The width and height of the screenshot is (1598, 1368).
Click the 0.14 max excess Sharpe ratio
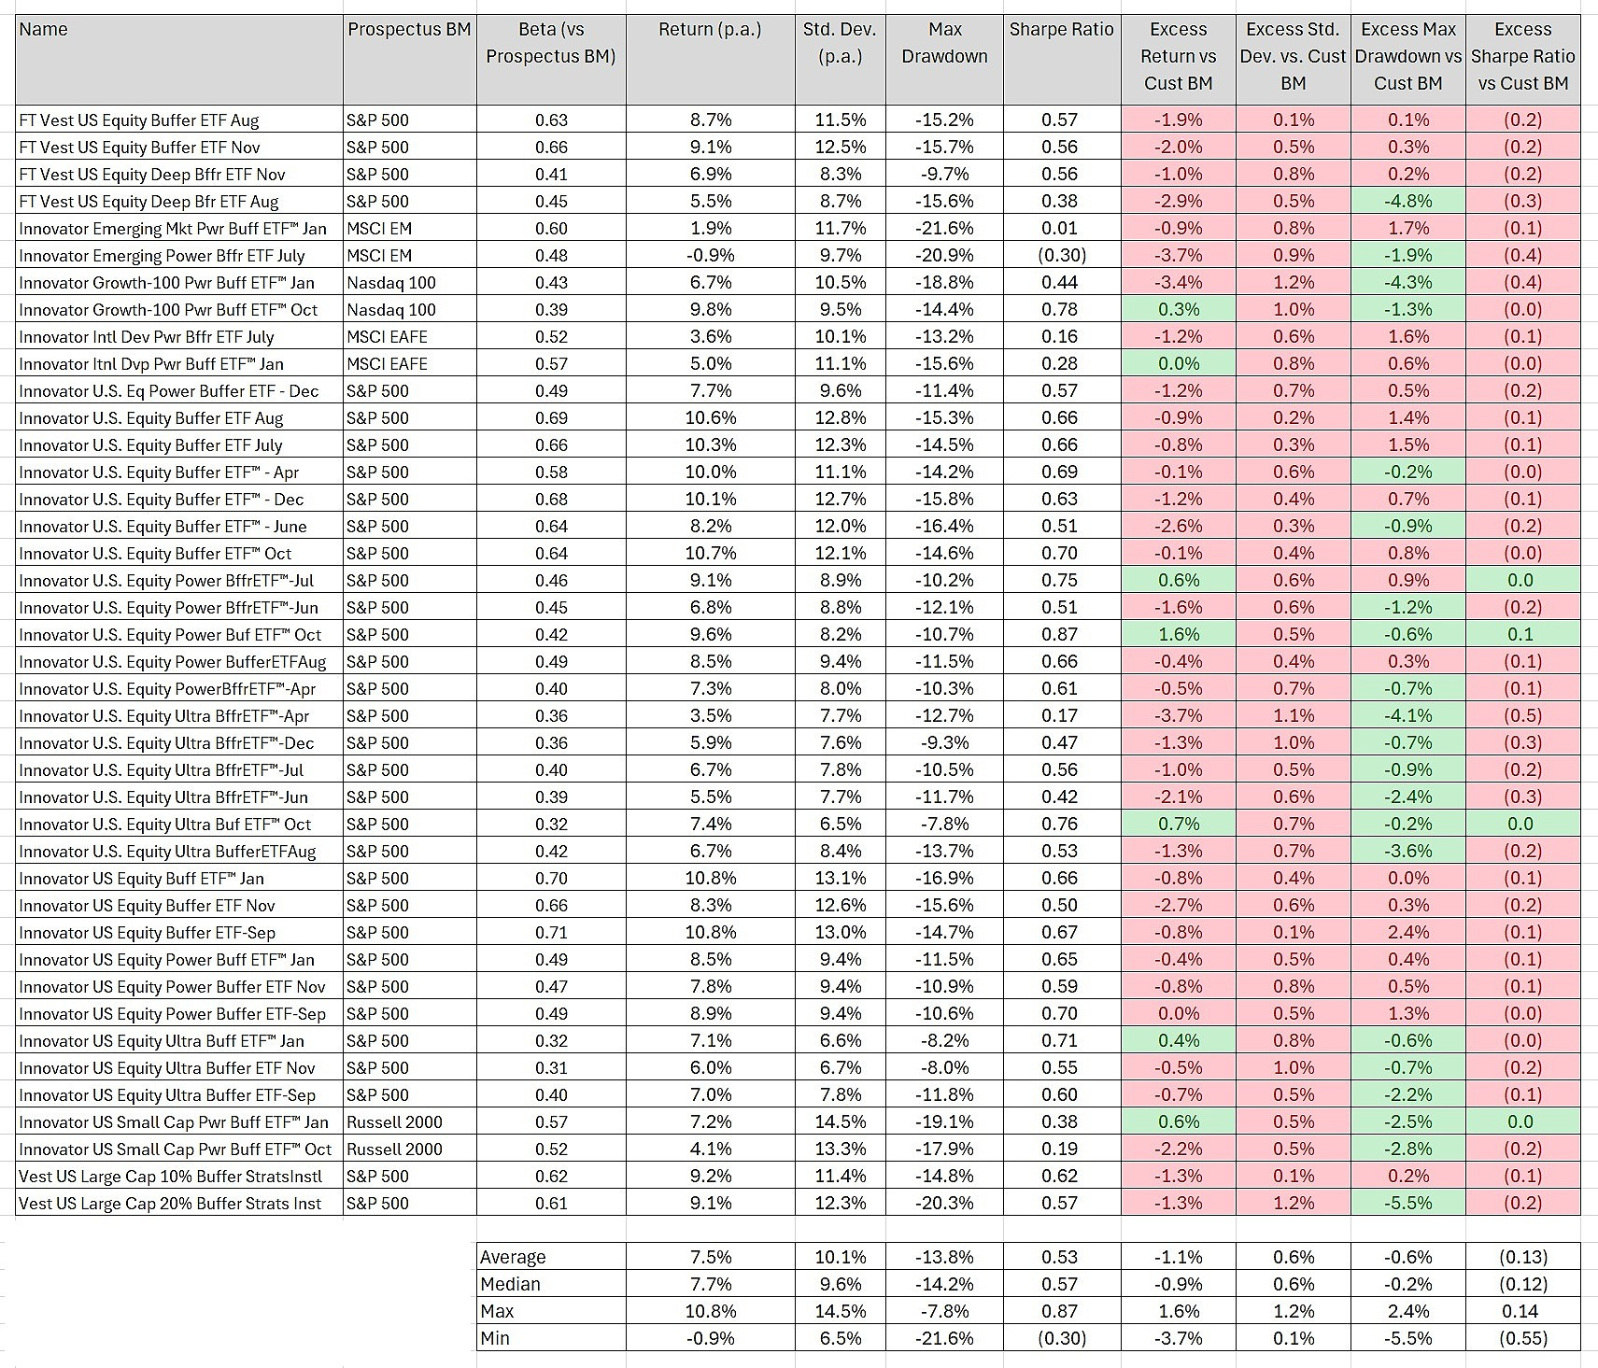pyautogui.click(x=1522, y=1311)
